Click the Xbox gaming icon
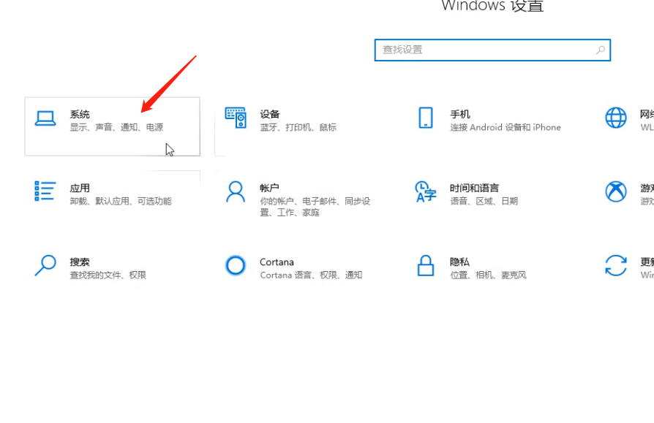This screenshot has width=654, height=423. [615, 192]
